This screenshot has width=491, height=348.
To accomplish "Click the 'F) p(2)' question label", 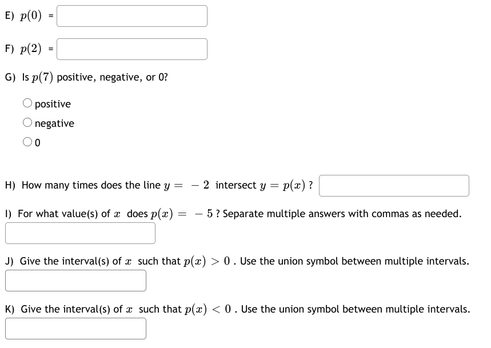I will [25, 49].
